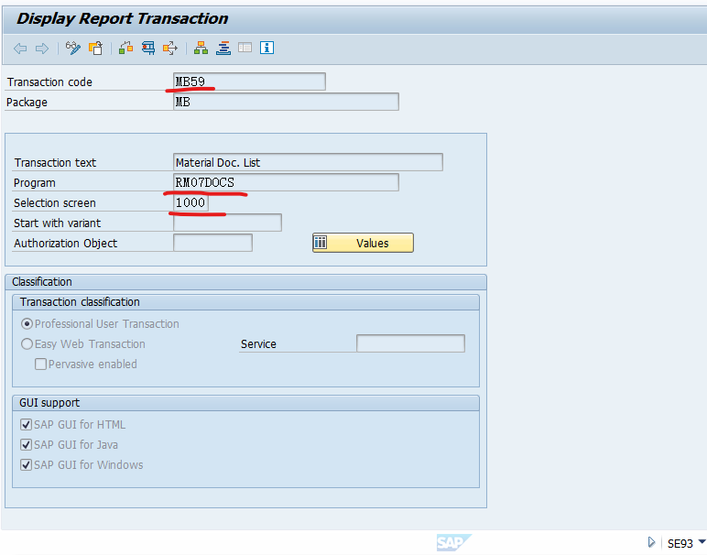
Task: Click the Transaction text field
Action: (x=308, y=162)
